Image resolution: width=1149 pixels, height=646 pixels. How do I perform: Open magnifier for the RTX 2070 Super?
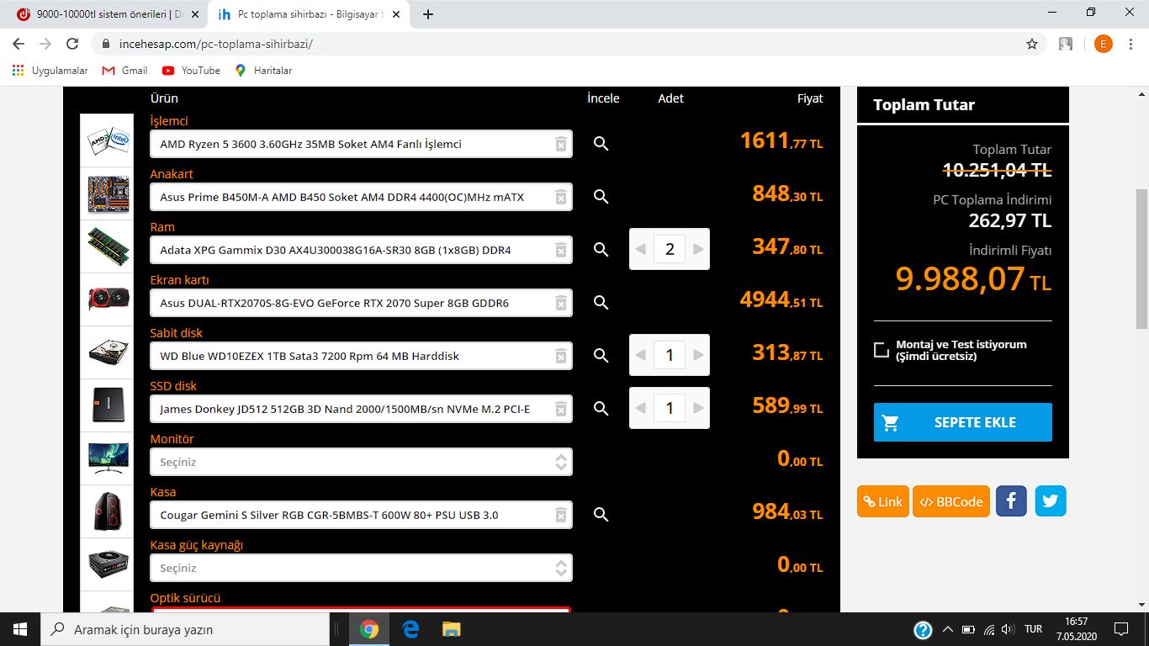pos(601,303)
